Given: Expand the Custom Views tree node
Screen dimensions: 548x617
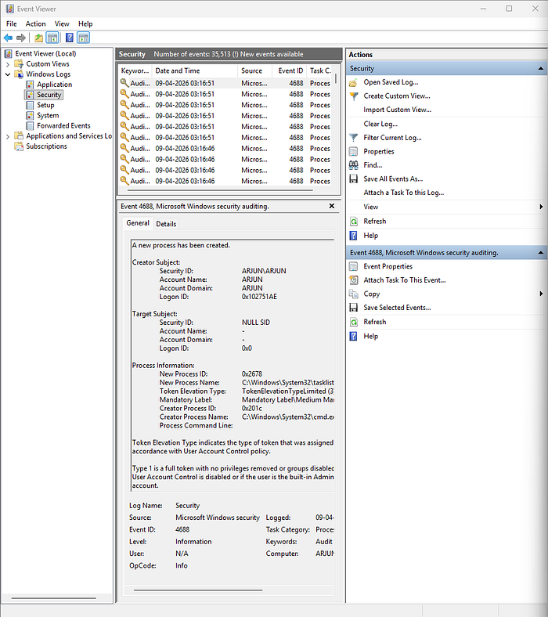Looking at the screenshot, I should coord(8,64).
